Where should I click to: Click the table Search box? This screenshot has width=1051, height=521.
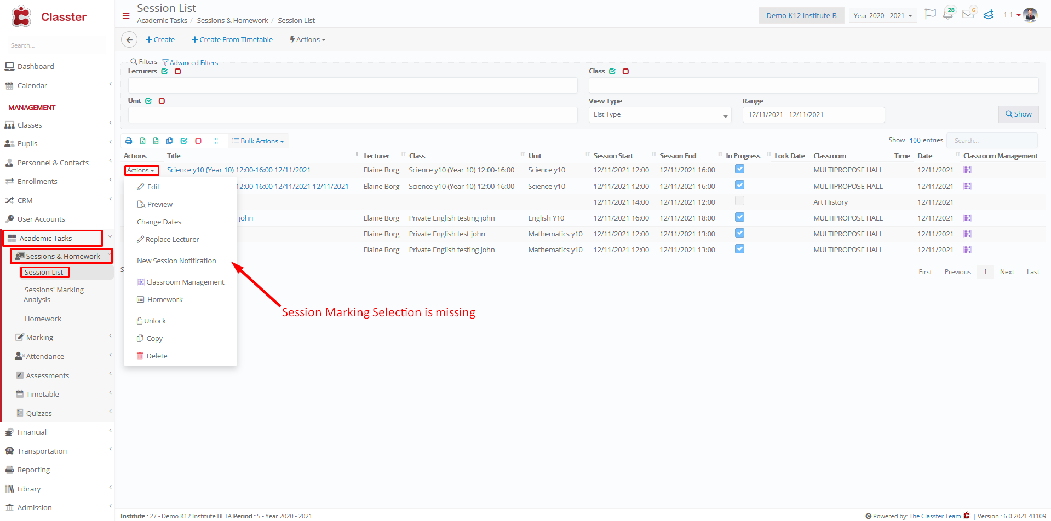(x=992, y=141)
